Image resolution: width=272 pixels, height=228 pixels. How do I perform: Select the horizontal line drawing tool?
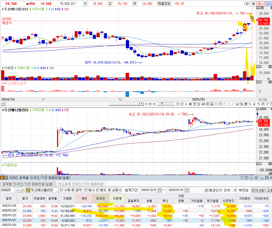[225, 104]
